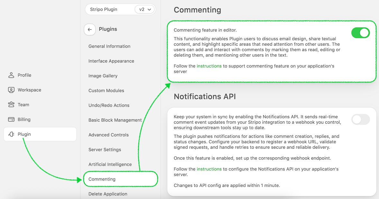This screenshot has width=379, height=199.
Task: Click the Team people icon
Action: pyautogui.click(x=11, y=105)
